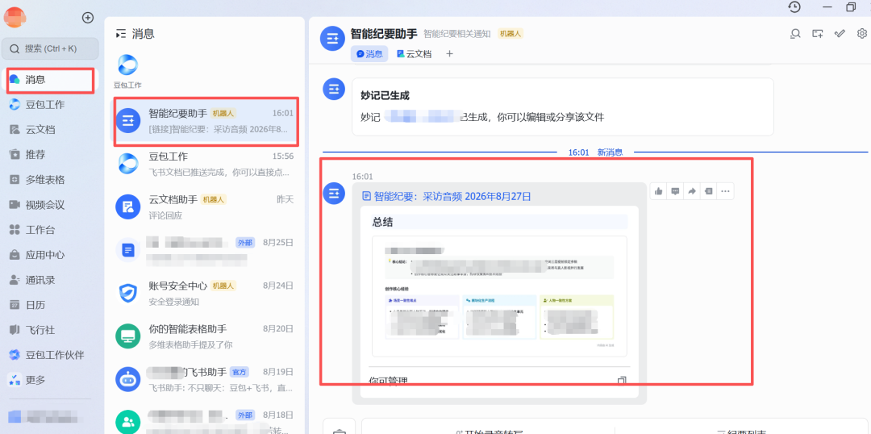Open the 账号安全中心 conversation
This screenshot has height=434, width=871.
click(204, 293)
